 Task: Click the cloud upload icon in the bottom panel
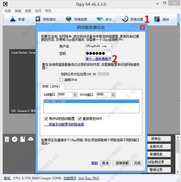pyautogui.click(x=31, y=139)
